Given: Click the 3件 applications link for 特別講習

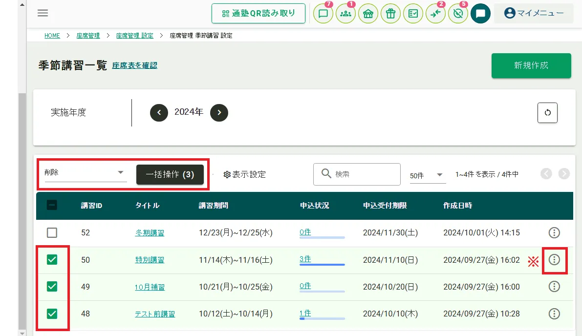Looking at the screenshot, I should coord(305,259).
